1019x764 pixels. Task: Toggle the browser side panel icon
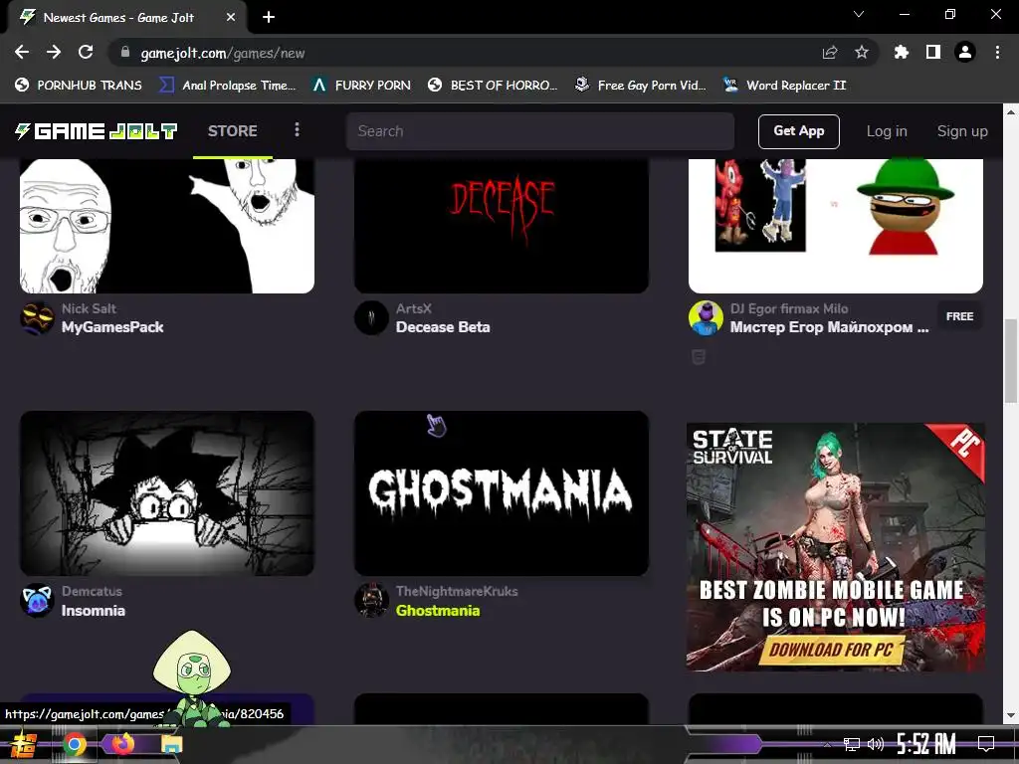[933, 53]
